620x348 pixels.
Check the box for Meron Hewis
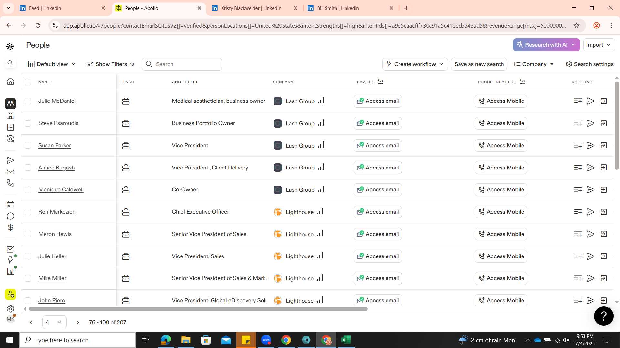click(28, 234)
